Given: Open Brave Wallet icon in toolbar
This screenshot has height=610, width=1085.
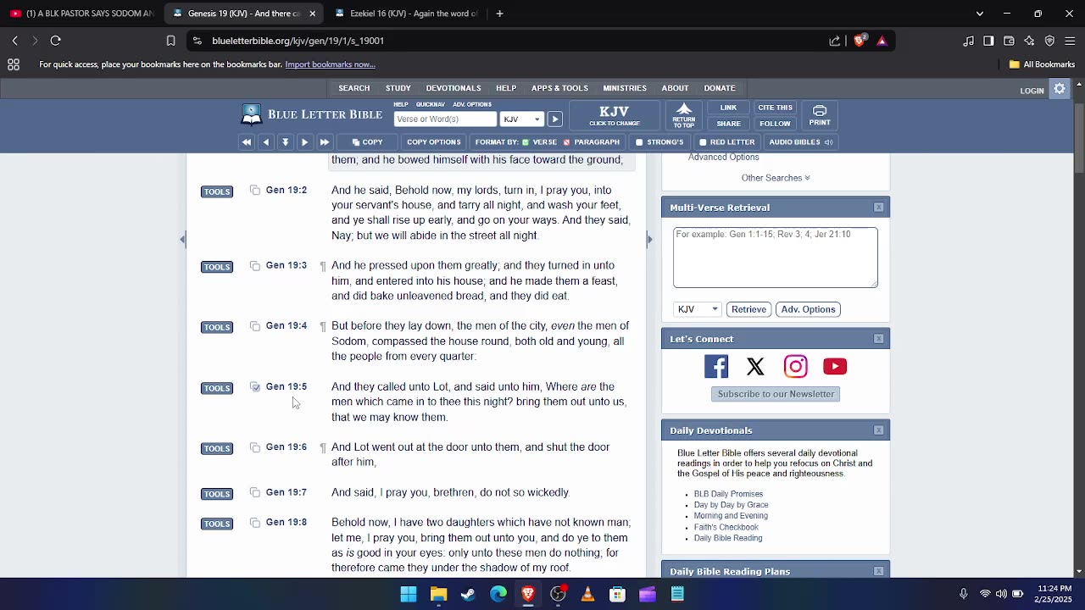Looking at the screenshot, I should coord(1009,41).
